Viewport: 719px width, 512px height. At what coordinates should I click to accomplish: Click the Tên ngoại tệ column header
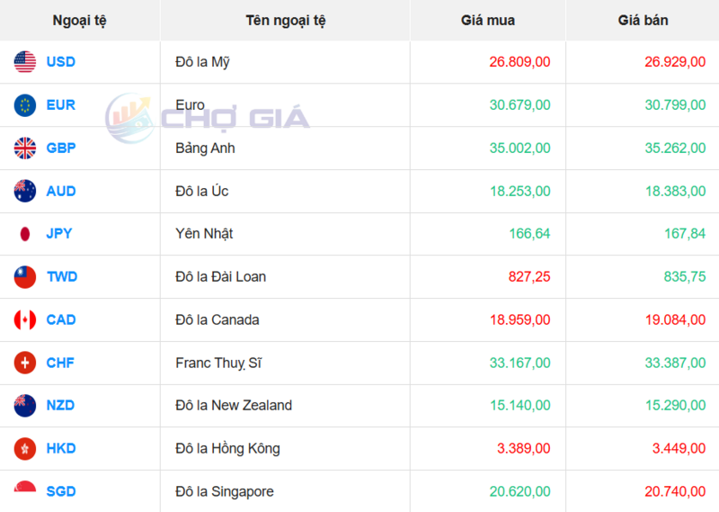click(x=285, y=20)
